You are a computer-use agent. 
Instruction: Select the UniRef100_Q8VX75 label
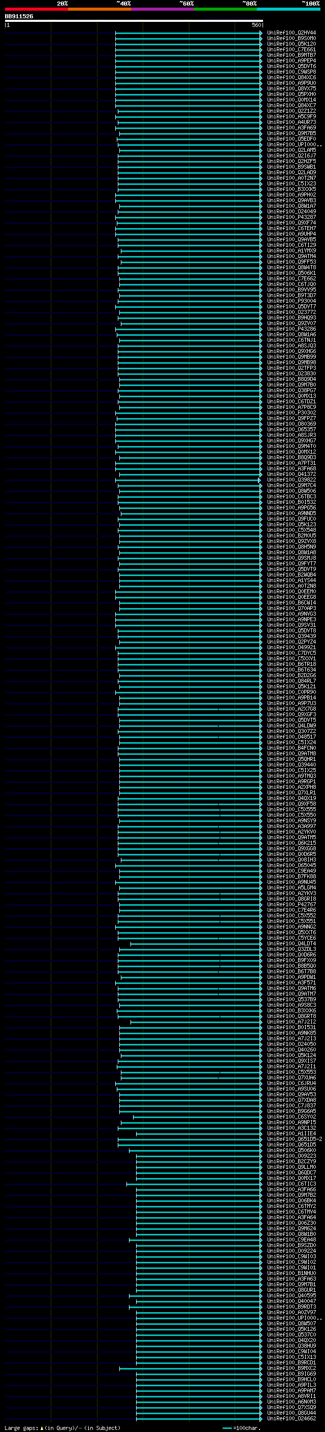point(291,88)
